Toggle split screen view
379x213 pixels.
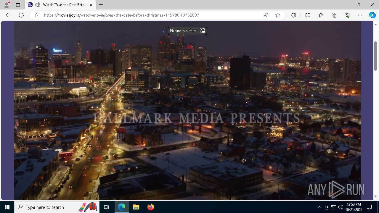click(x=308, y=15)
